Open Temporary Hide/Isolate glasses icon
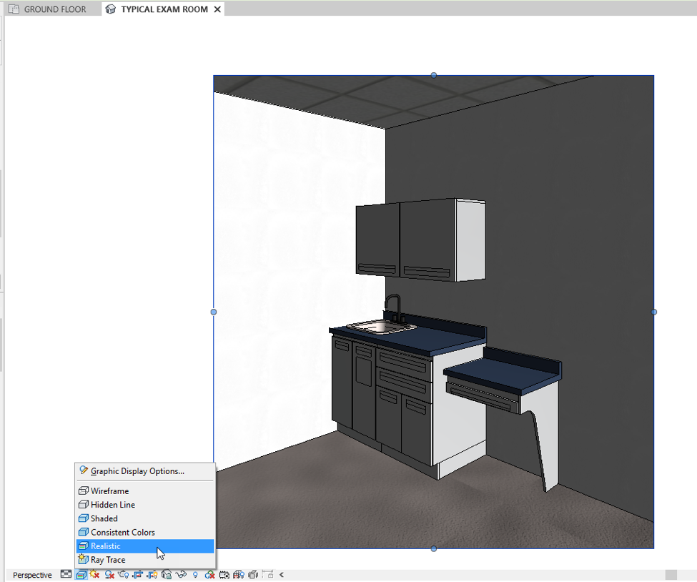 (x=181, y=574)
